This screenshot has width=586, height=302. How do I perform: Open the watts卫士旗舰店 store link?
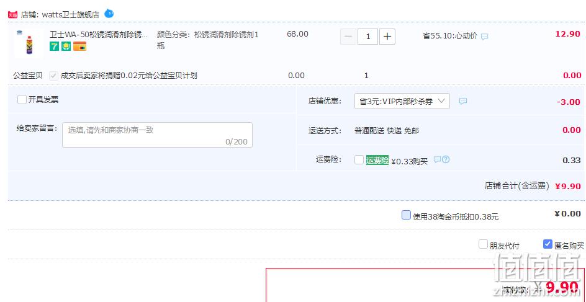[x=70, y=15]
